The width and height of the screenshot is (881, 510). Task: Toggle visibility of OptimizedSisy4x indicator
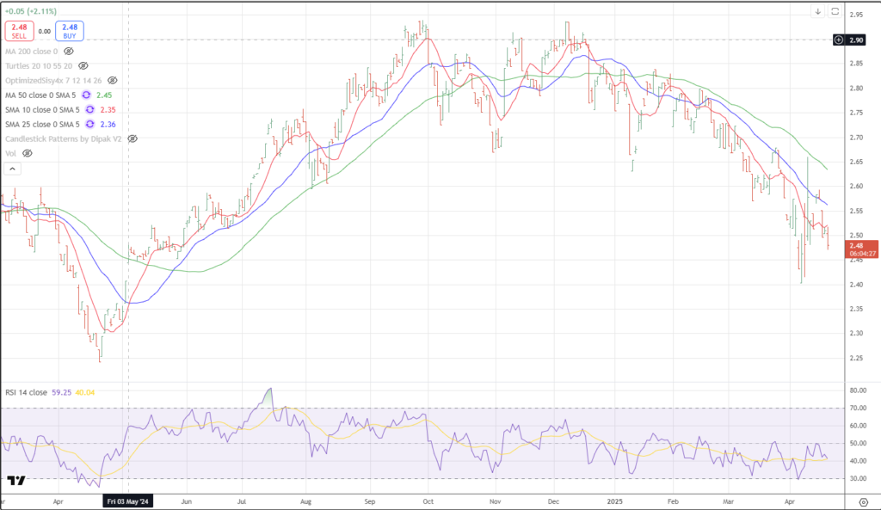(113, 80)
